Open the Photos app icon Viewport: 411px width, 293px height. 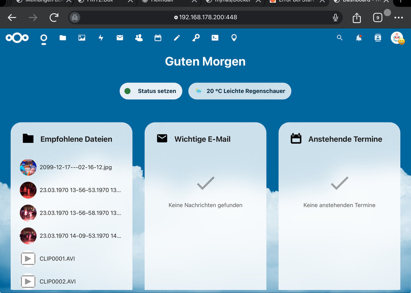coord(82,38)
